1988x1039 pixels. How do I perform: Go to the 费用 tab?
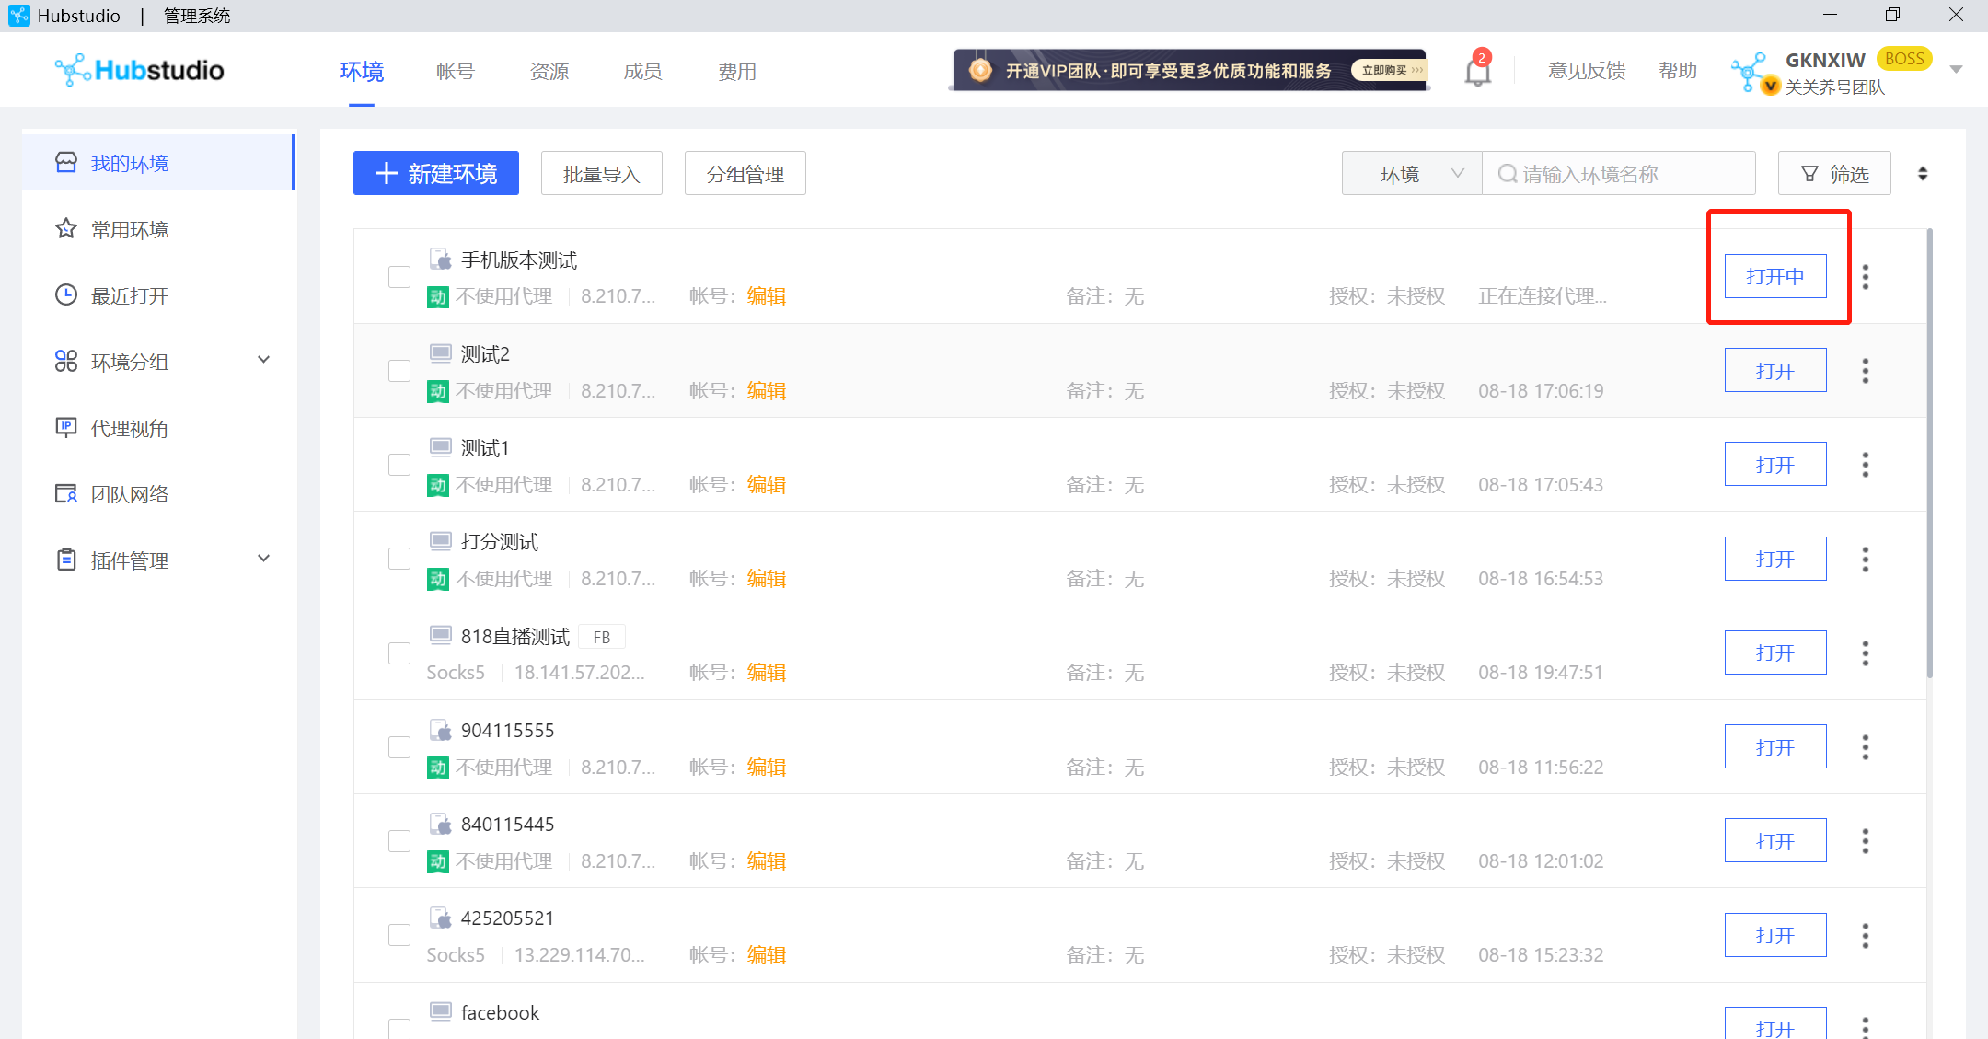[736, 72]
